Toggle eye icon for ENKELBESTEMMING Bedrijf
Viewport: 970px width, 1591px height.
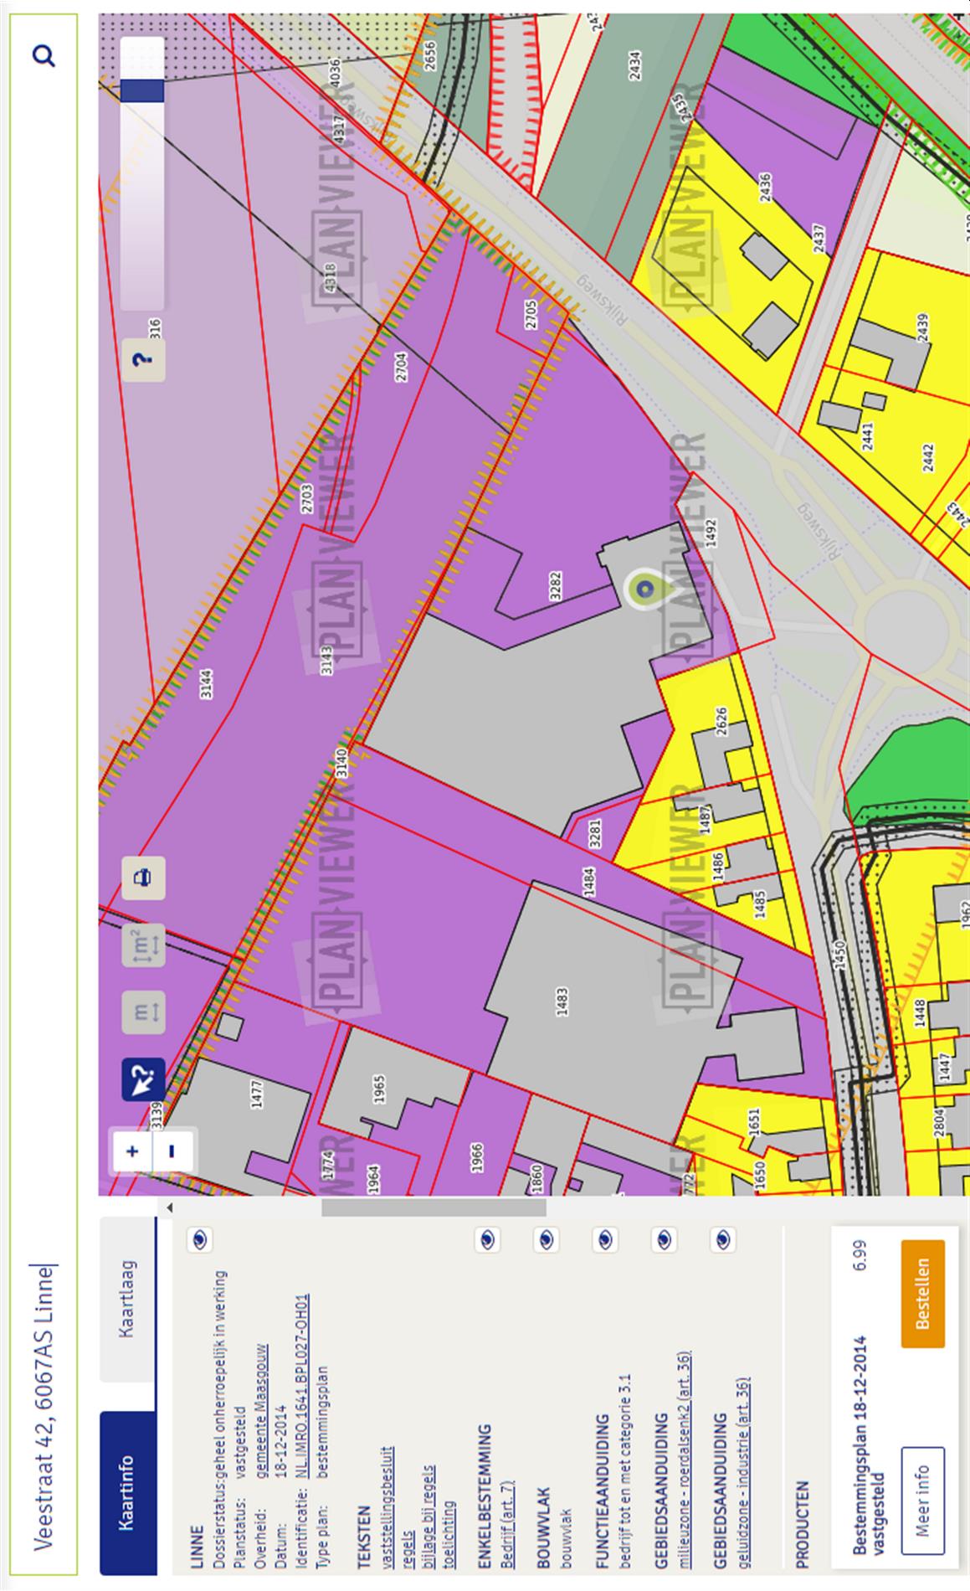(x=487, y=1239)
